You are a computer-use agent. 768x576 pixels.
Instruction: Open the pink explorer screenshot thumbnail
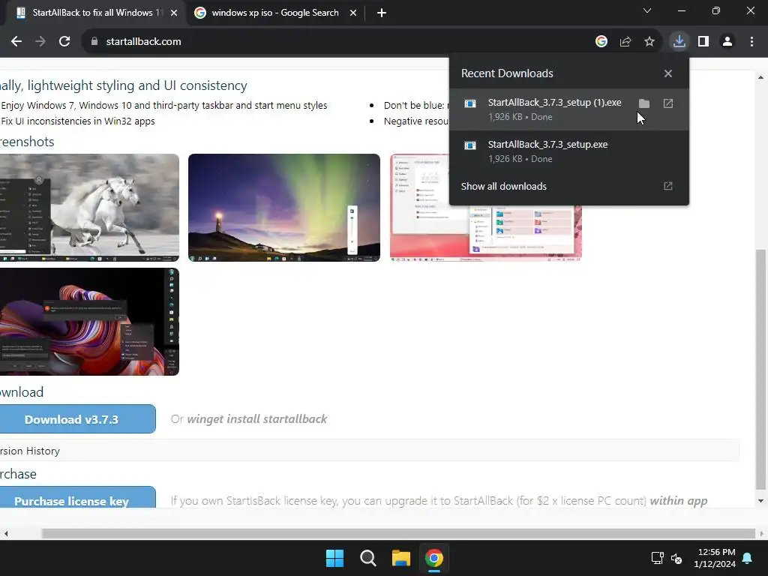tap(486, 233)
